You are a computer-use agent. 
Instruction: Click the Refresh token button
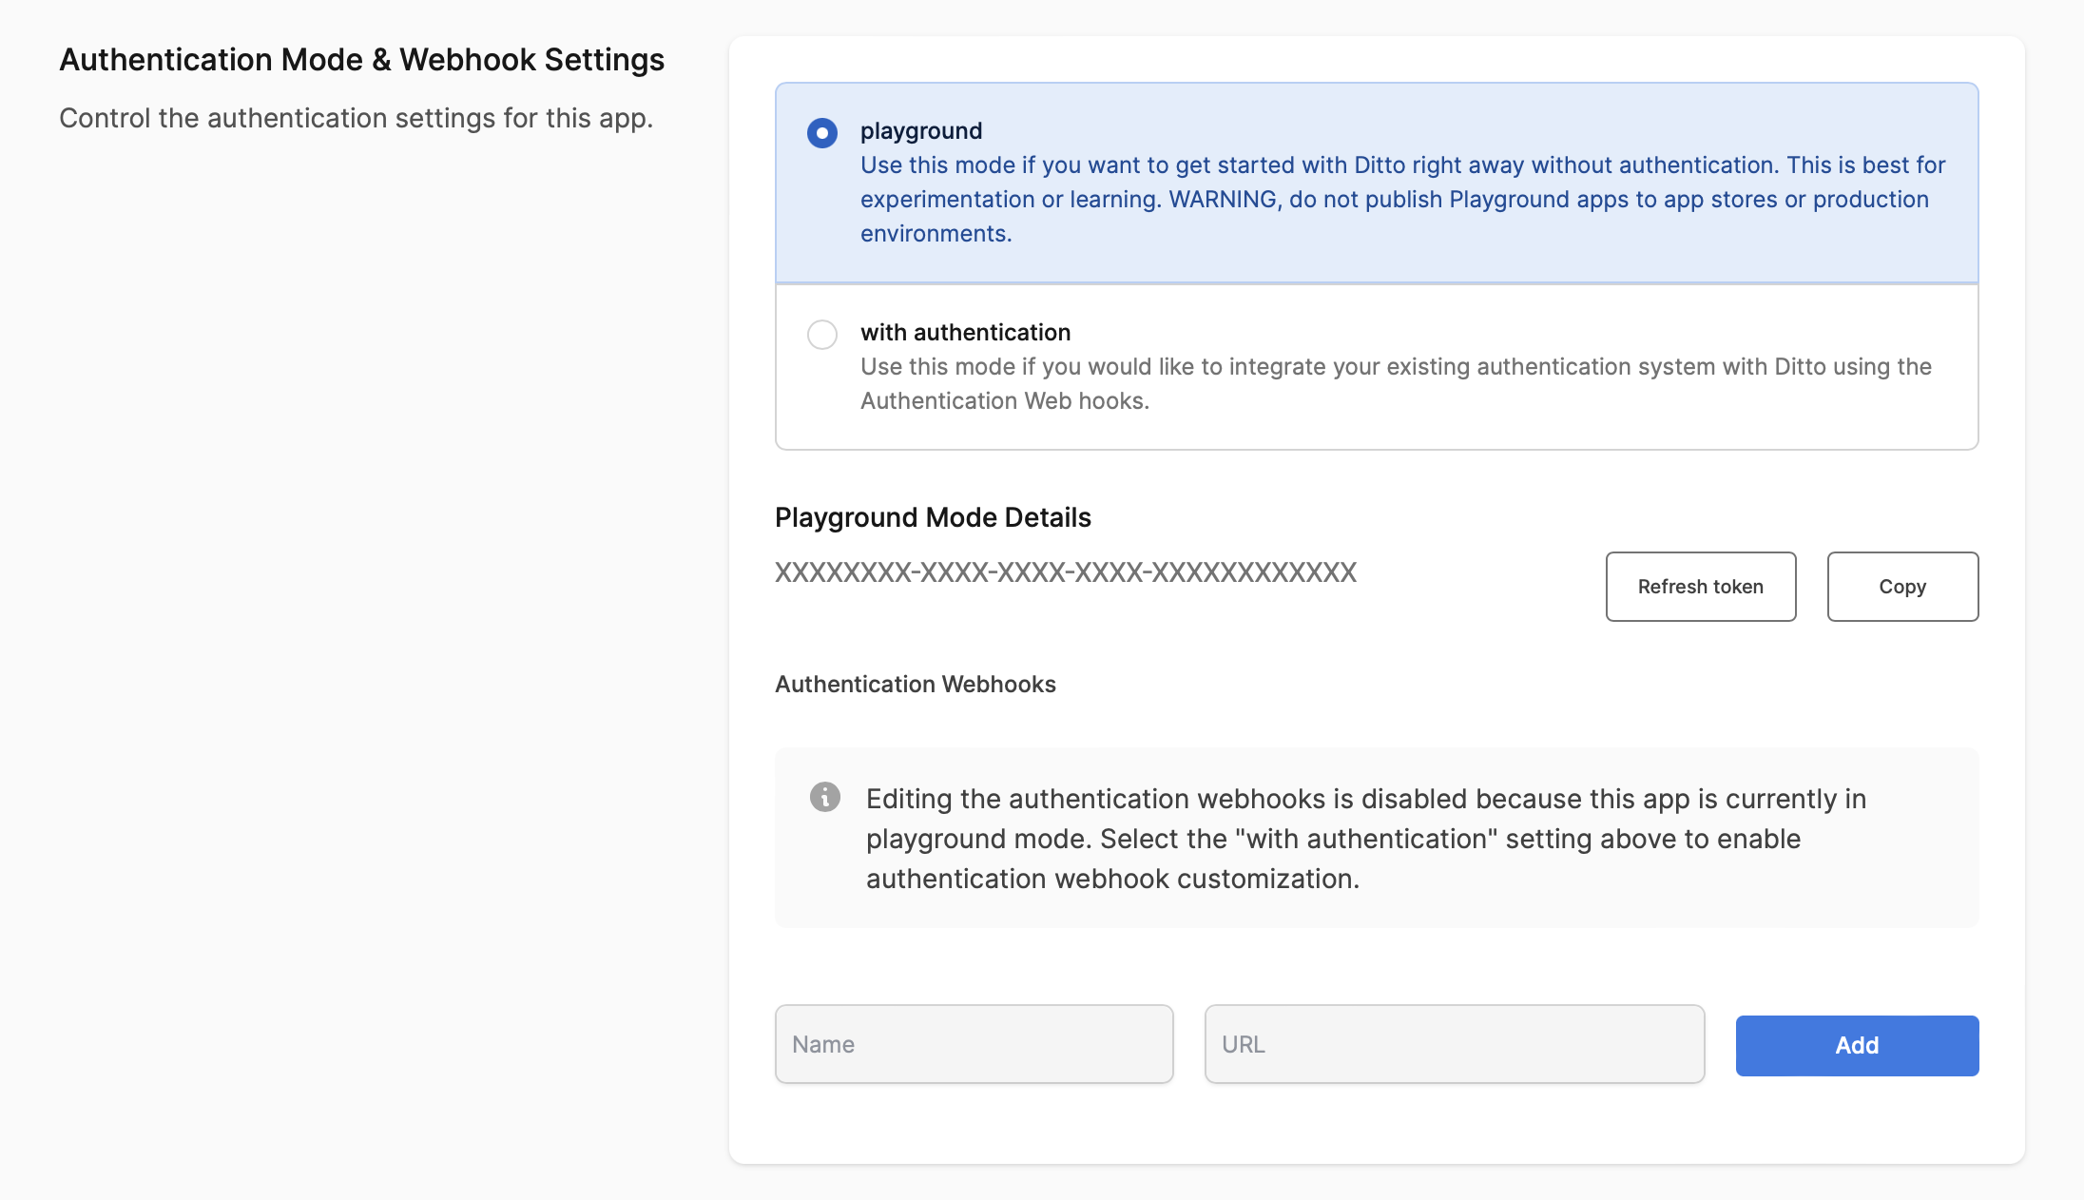pos(1700,587)
